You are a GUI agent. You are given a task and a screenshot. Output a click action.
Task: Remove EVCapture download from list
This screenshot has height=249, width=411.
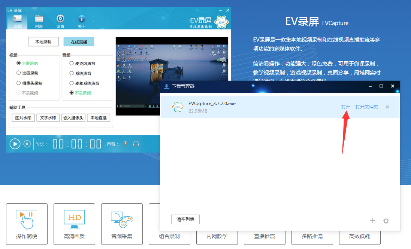(x=387, y=107)
